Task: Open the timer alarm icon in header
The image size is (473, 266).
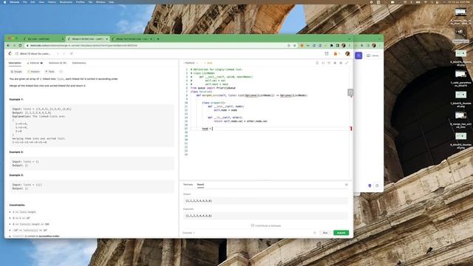Action: 327,54
